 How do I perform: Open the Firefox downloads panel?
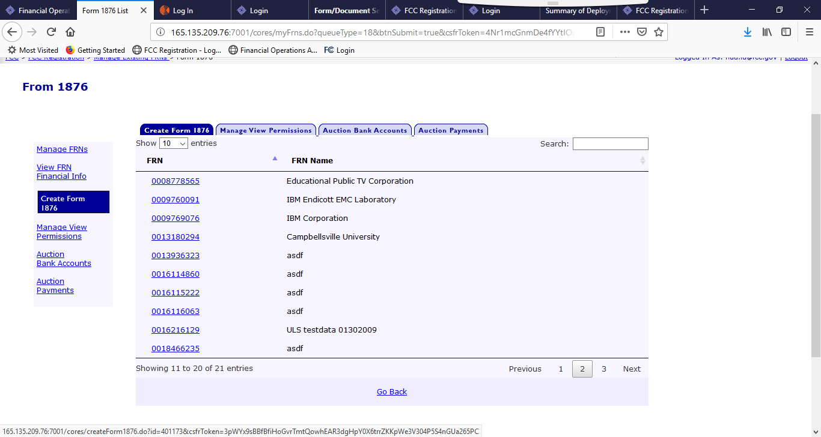click(748, 32)
